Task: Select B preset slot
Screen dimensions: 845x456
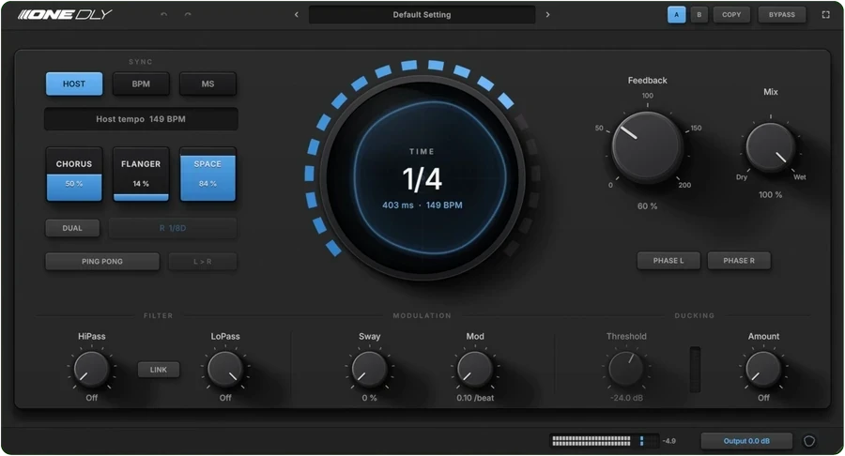Action: click(699, 14)
